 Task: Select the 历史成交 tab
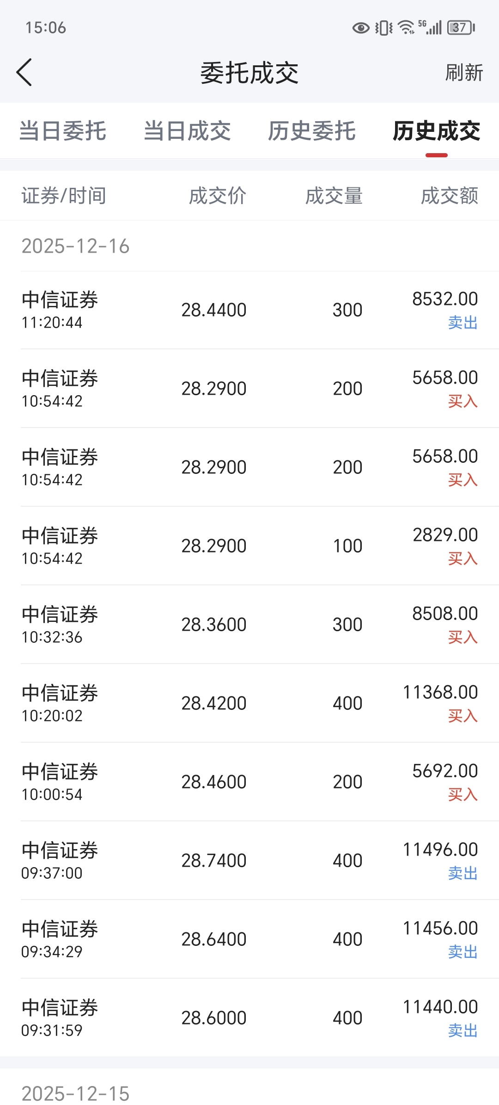[437, 130]
